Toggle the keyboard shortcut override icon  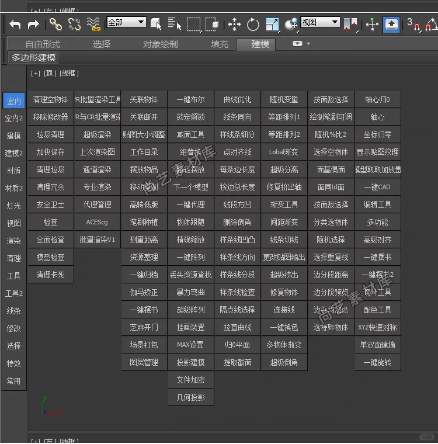391,25
